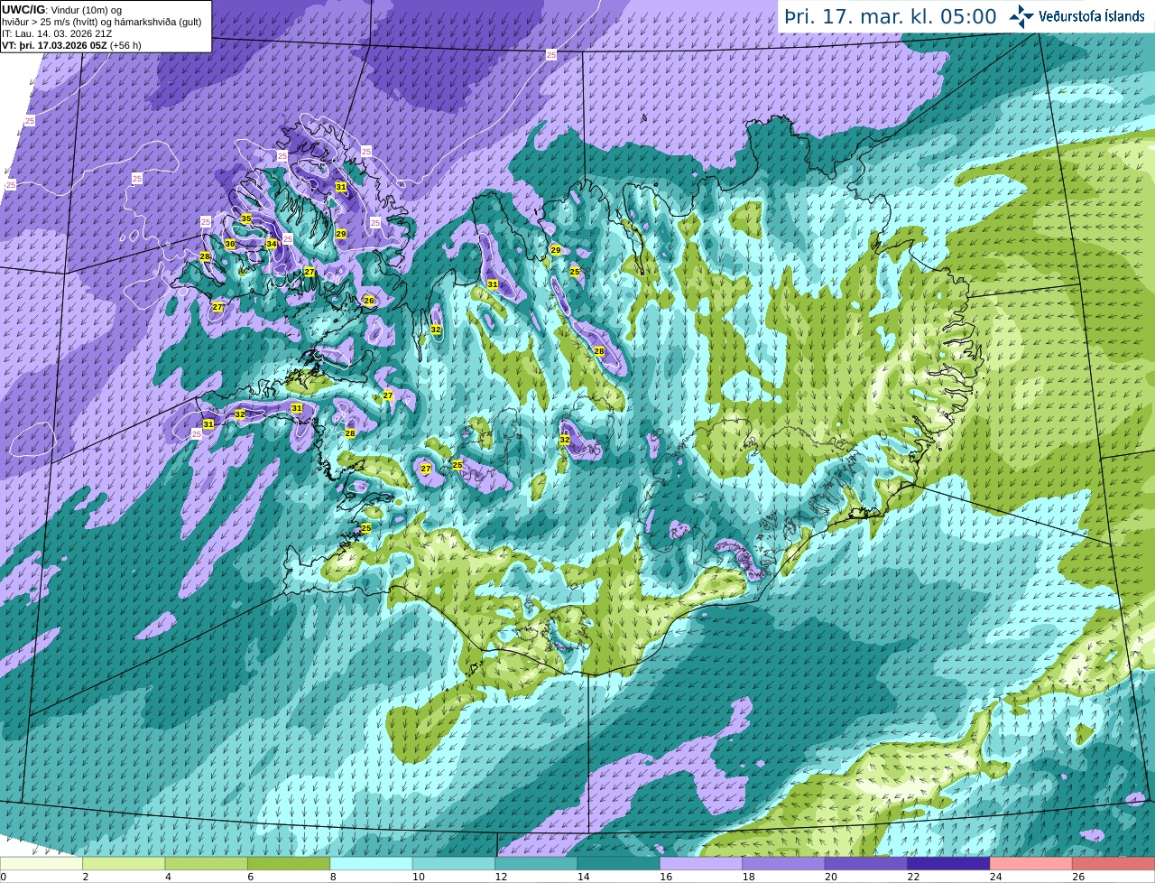Select the 12–14 m/s teal swatch
Viewport: 1155px width, 883px height.
click(536, 863)
